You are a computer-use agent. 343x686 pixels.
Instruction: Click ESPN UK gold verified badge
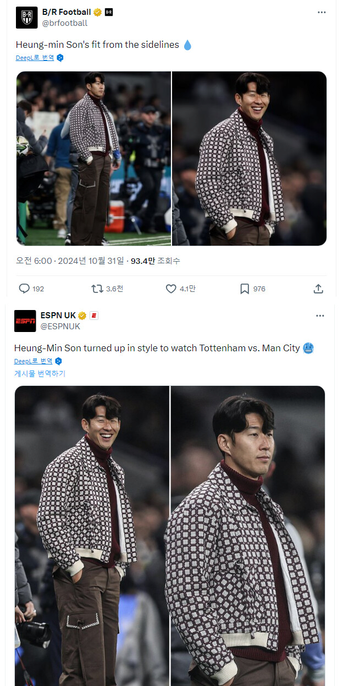[82, 316]
